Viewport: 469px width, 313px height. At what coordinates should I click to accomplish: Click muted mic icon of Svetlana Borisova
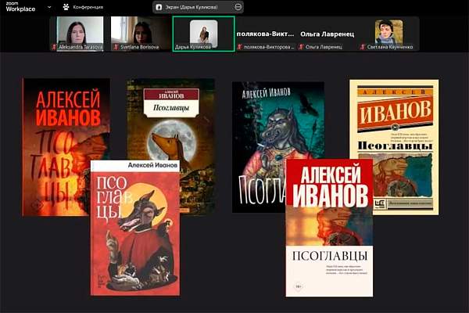[116, 47]
